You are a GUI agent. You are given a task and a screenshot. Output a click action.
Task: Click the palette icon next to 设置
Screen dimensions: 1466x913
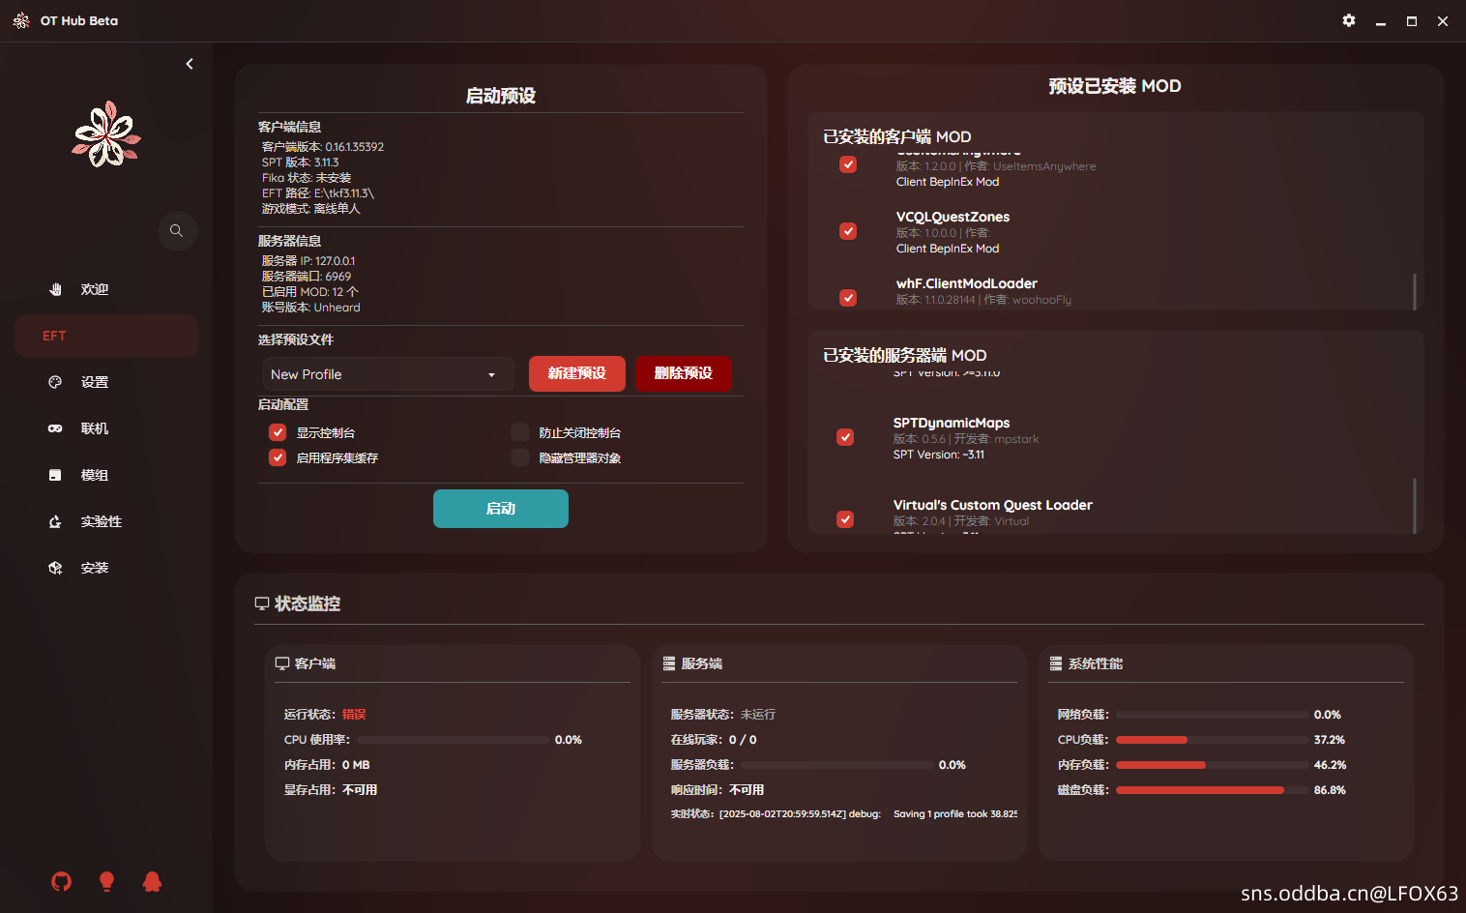pos(55,382)
